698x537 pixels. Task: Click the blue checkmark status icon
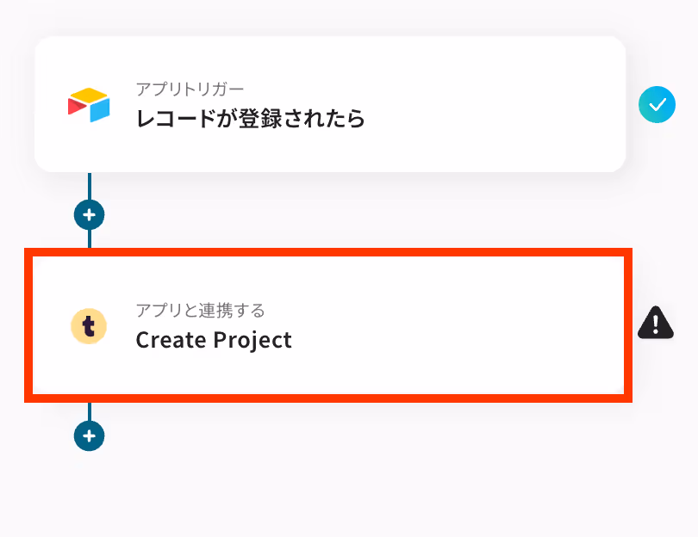657,104
